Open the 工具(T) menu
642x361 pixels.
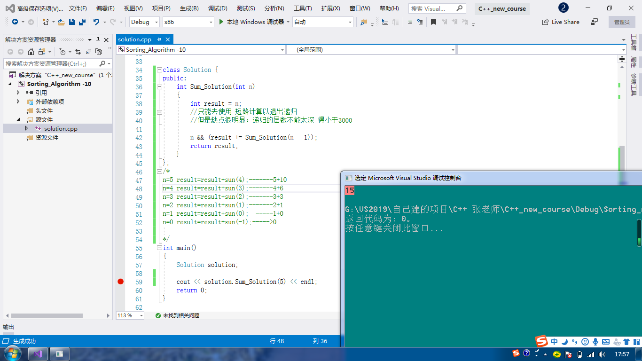pos(303,8)
